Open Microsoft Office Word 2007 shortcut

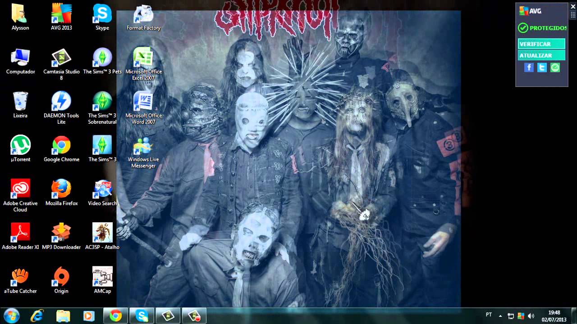pos(143,108)
